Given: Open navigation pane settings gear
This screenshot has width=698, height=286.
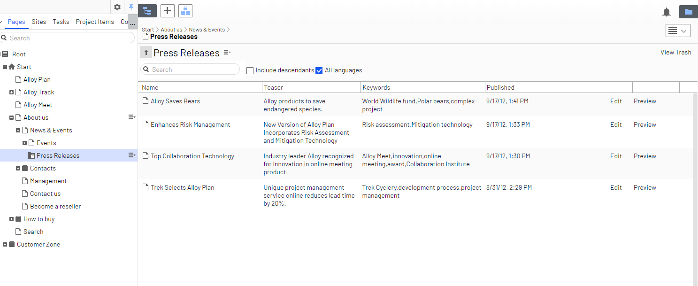Looking at the screenshot, I should pos(117,7).
